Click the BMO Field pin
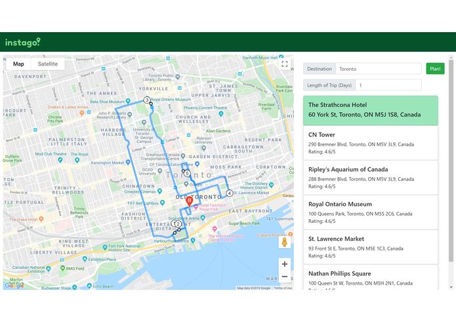This screenshot has height=324, width=456. (x=62, y=268)
